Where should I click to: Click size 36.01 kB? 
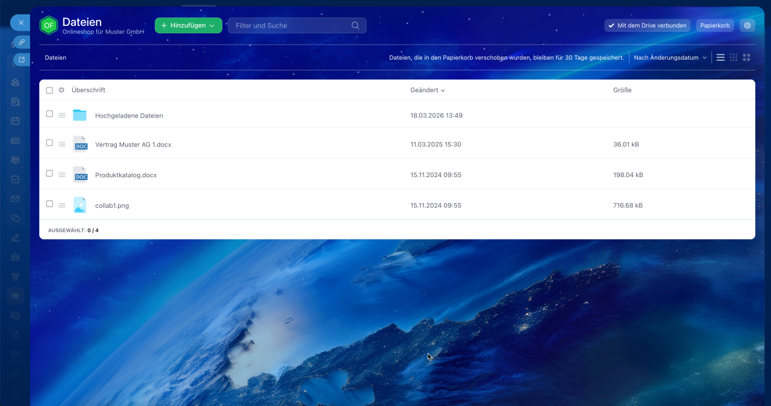click(x=626, y=145)
